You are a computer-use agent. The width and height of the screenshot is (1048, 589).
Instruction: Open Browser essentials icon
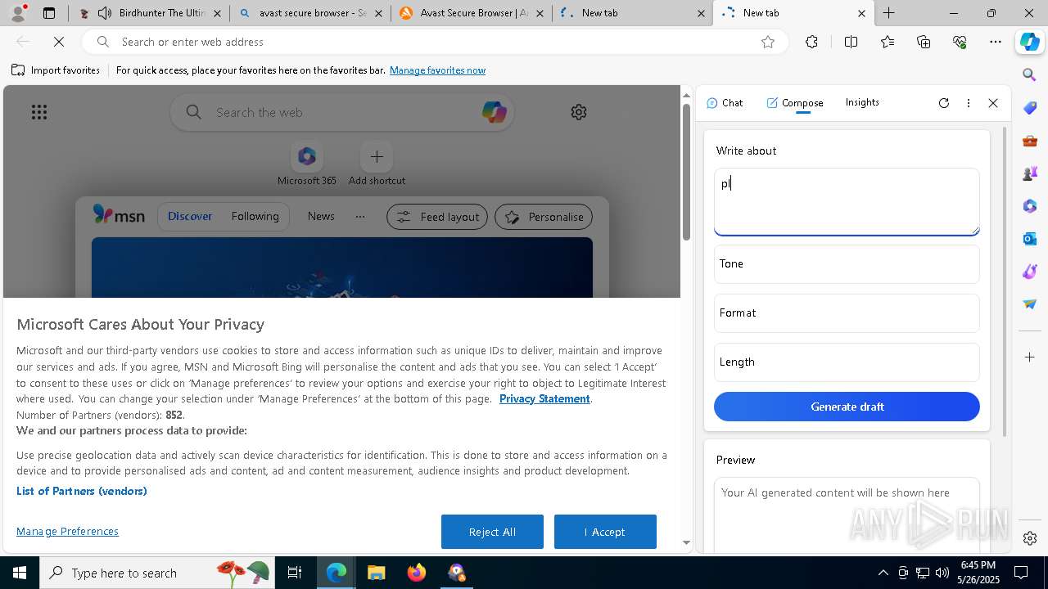pos(960,42)
